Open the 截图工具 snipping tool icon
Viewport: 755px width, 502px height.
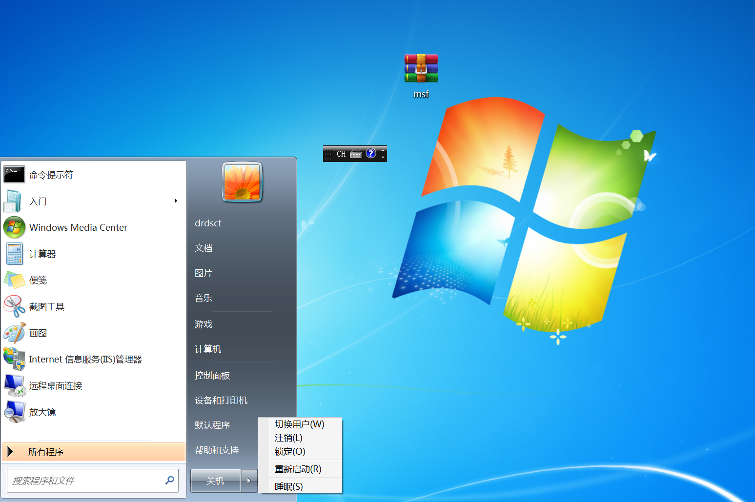click(x=14, y=306)
